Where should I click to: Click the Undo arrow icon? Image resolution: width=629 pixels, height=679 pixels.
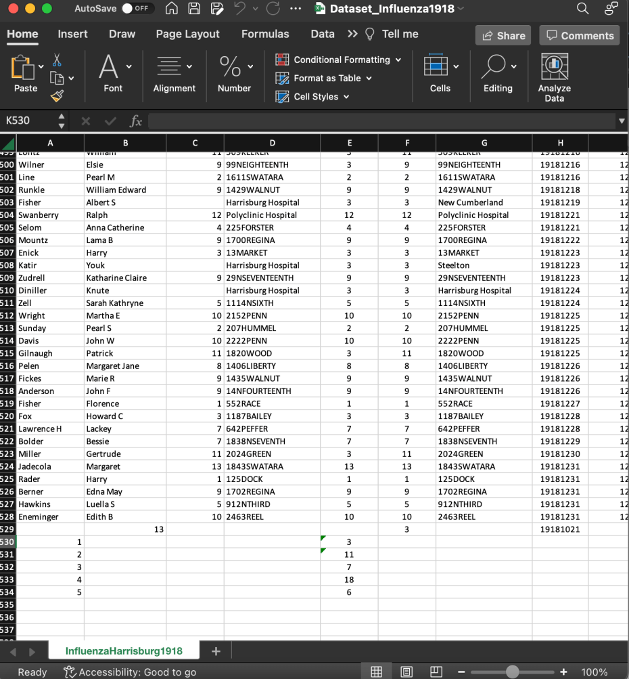240,9
